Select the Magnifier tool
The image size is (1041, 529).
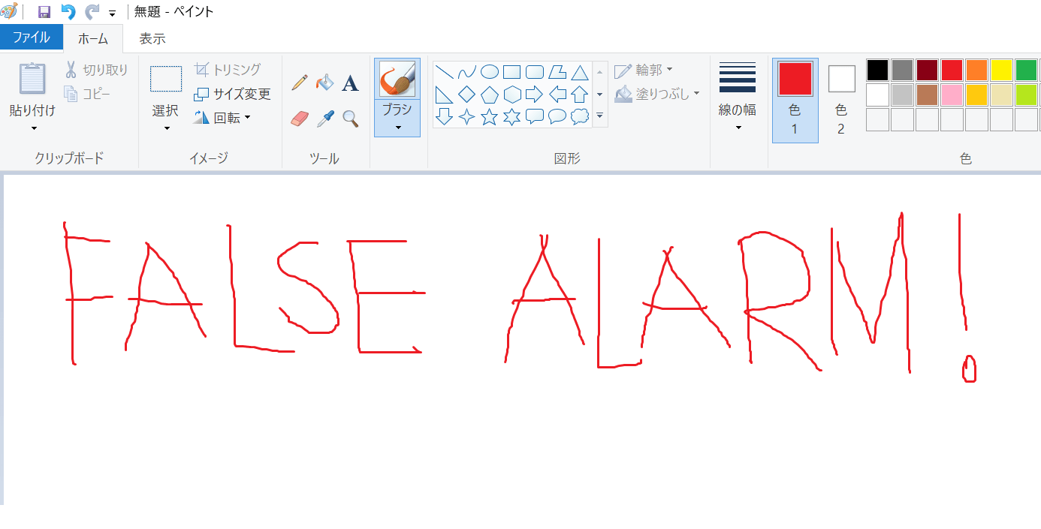pos(350,118)
